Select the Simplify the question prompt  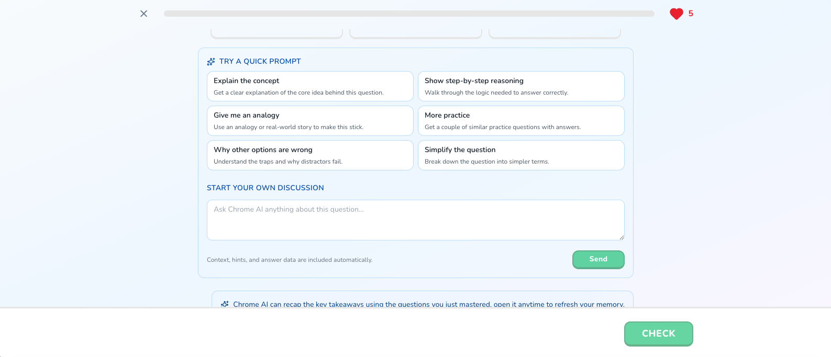coord(521,155)
